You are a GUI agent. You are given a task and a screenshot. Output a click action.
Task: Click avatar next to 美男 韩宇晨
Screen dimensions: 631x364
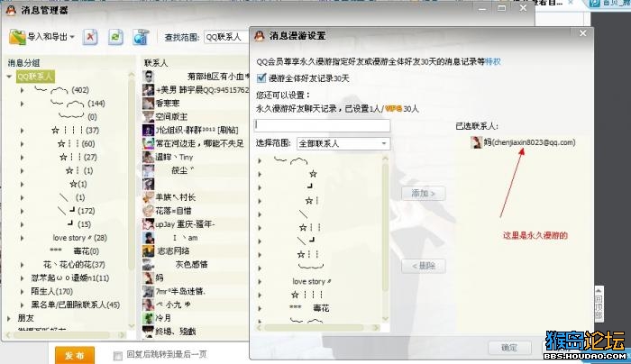[x=148, y=90]
